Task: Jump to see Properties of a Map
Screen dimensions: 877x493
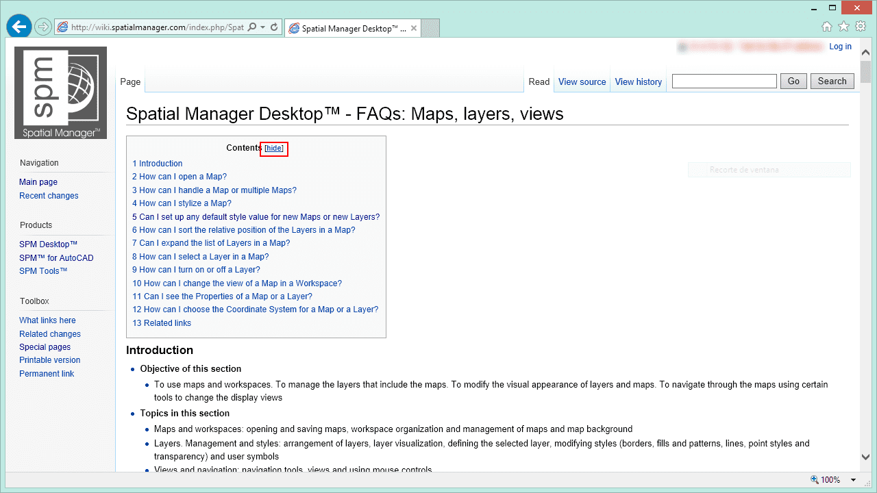Action: [222, 296]
